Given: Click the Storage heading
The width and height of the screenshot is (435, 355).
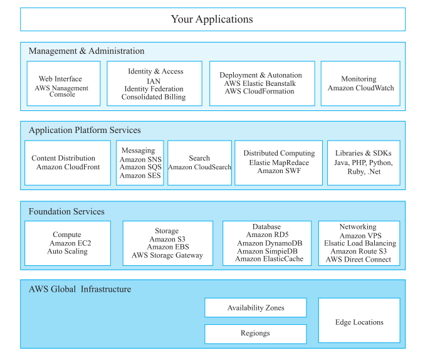Looking at the screenshot, I should [x=167, y=231].
